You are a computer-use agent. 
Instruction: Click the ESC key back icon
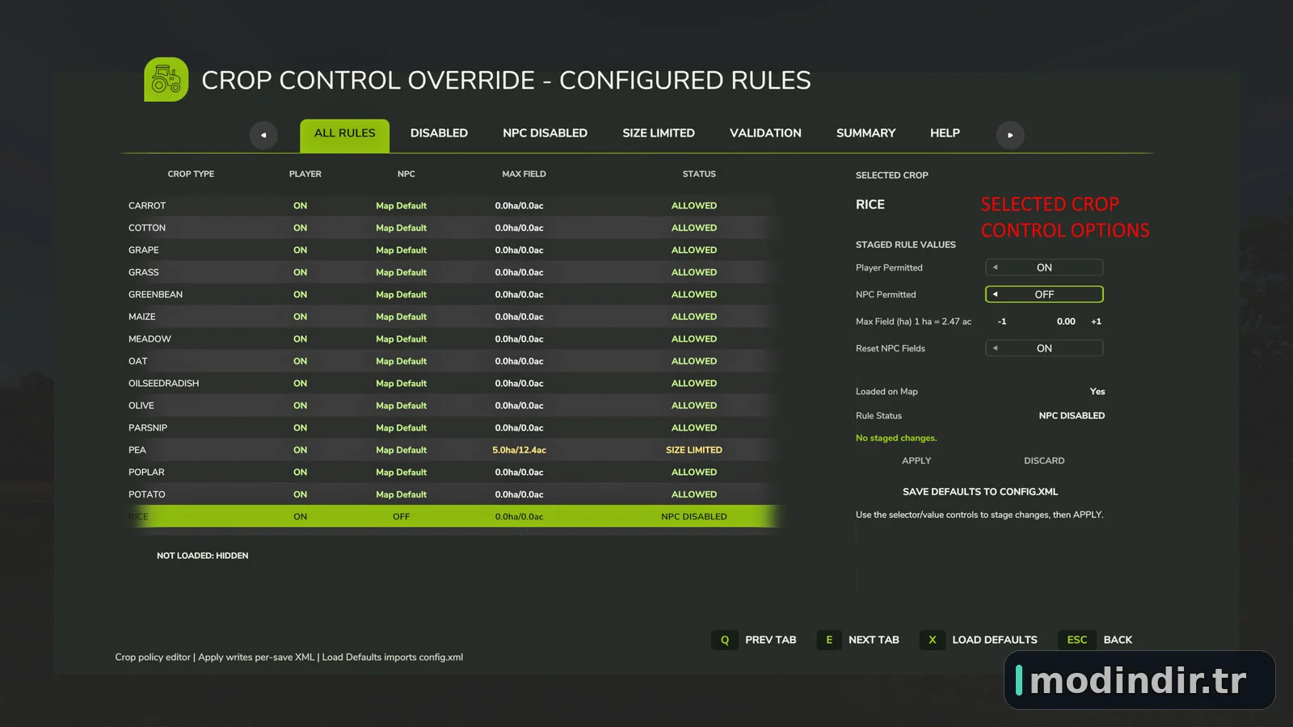[1077, 640]
